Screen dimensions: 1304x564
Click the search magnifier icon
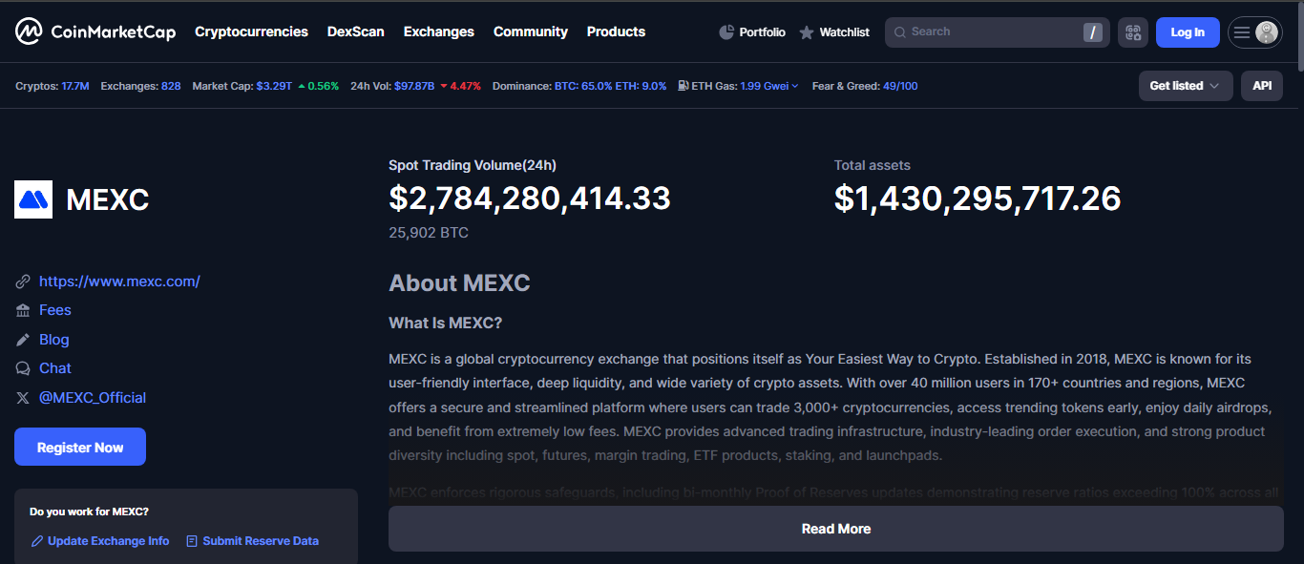click(899, 32)
